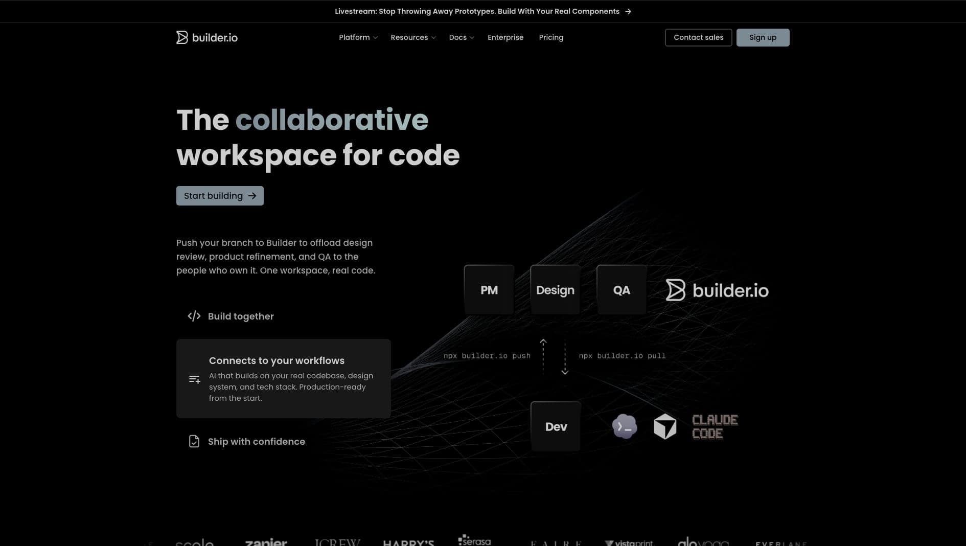Click the list-plus icon in the workflows card
Image resolution: width=966 pixels, height=546 pixels.
click(x=194, y=379)
